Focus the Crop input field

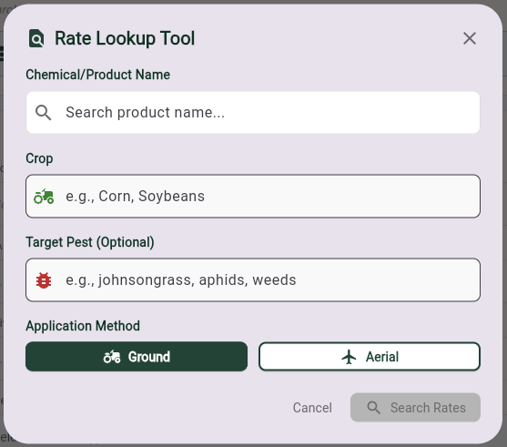(x=253, y=196)
